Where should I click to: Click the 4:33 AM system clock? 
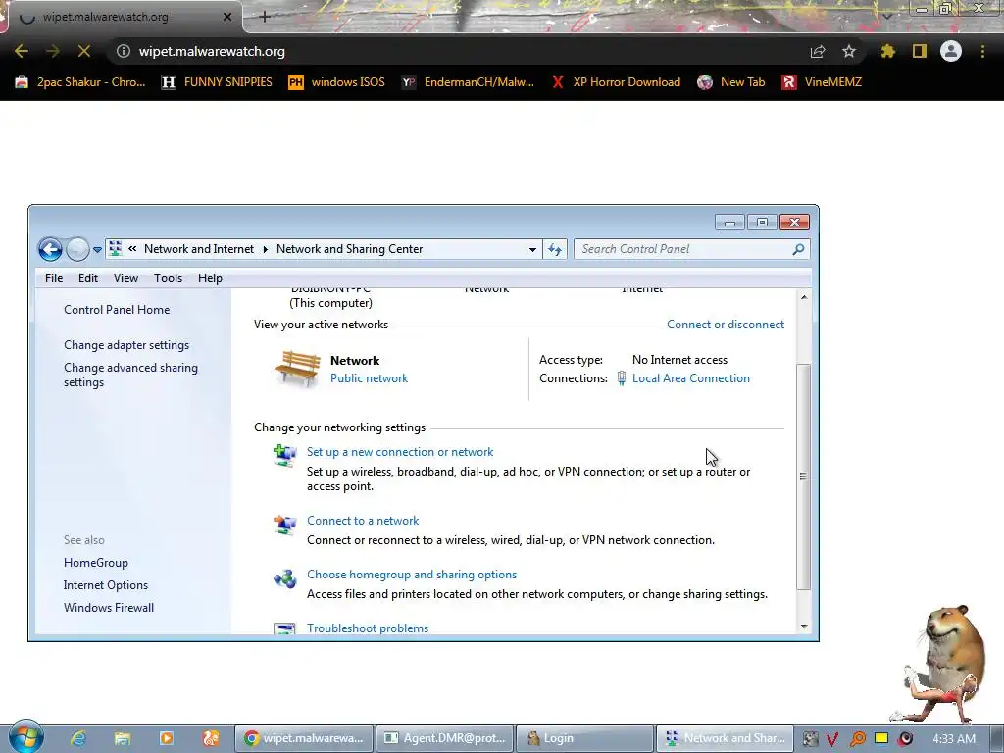pyautogui.click(x=954, y=739)
